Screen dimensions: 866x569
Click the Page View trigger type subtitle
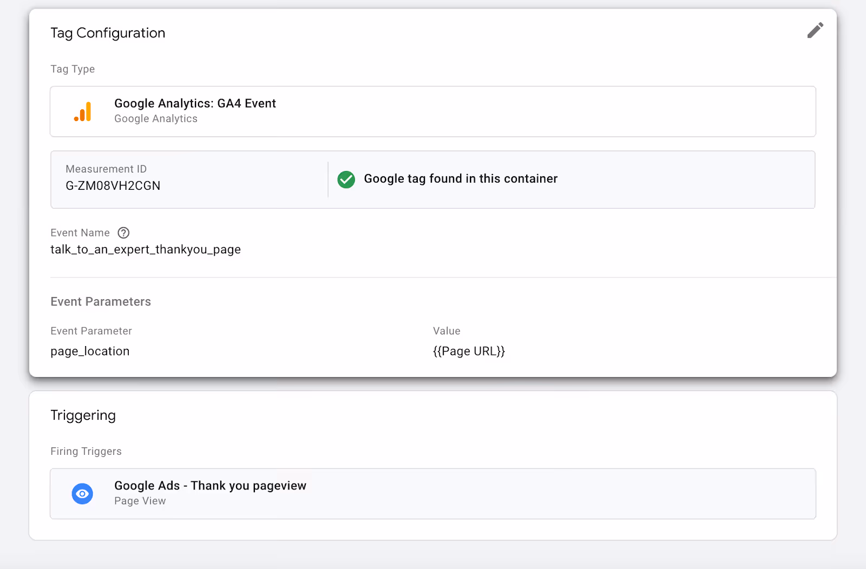tap(140, 501)
